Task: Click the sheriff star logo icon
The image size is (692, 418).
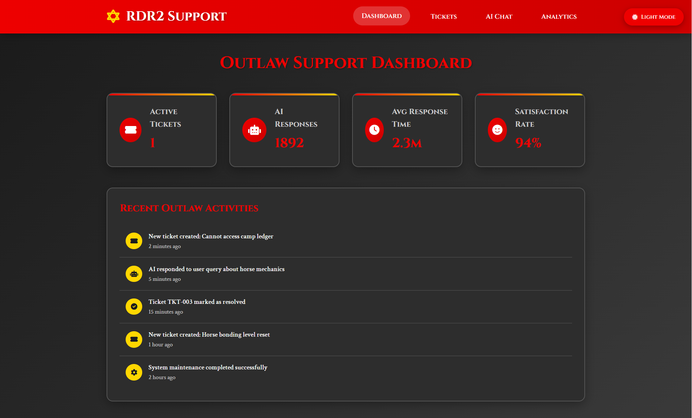Action: pyautogui.click(x=113, y=16)
